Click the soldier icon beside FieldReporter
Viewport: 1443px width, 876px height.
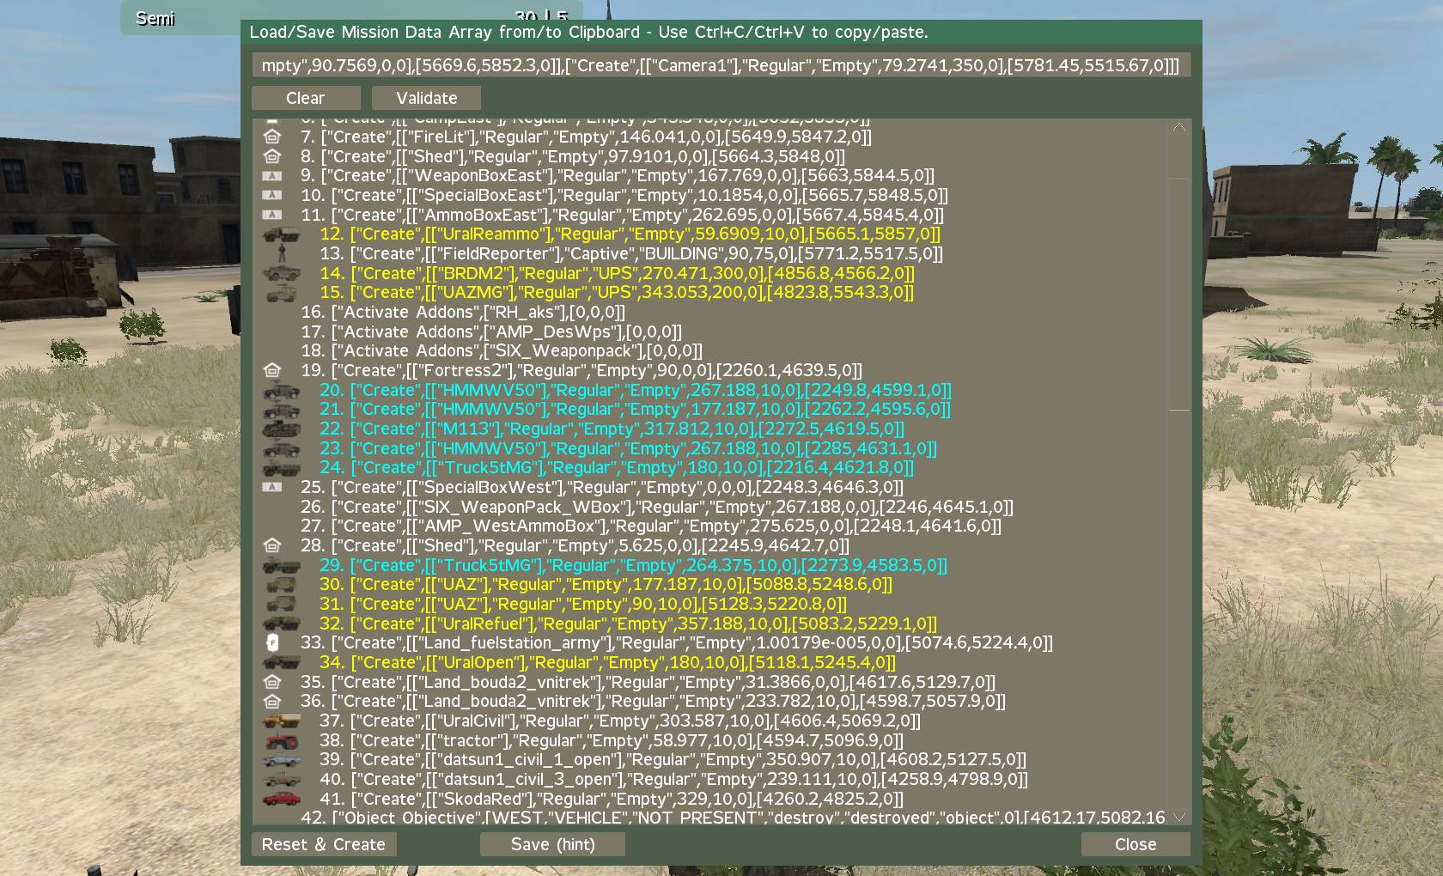(x=281, y=253)
